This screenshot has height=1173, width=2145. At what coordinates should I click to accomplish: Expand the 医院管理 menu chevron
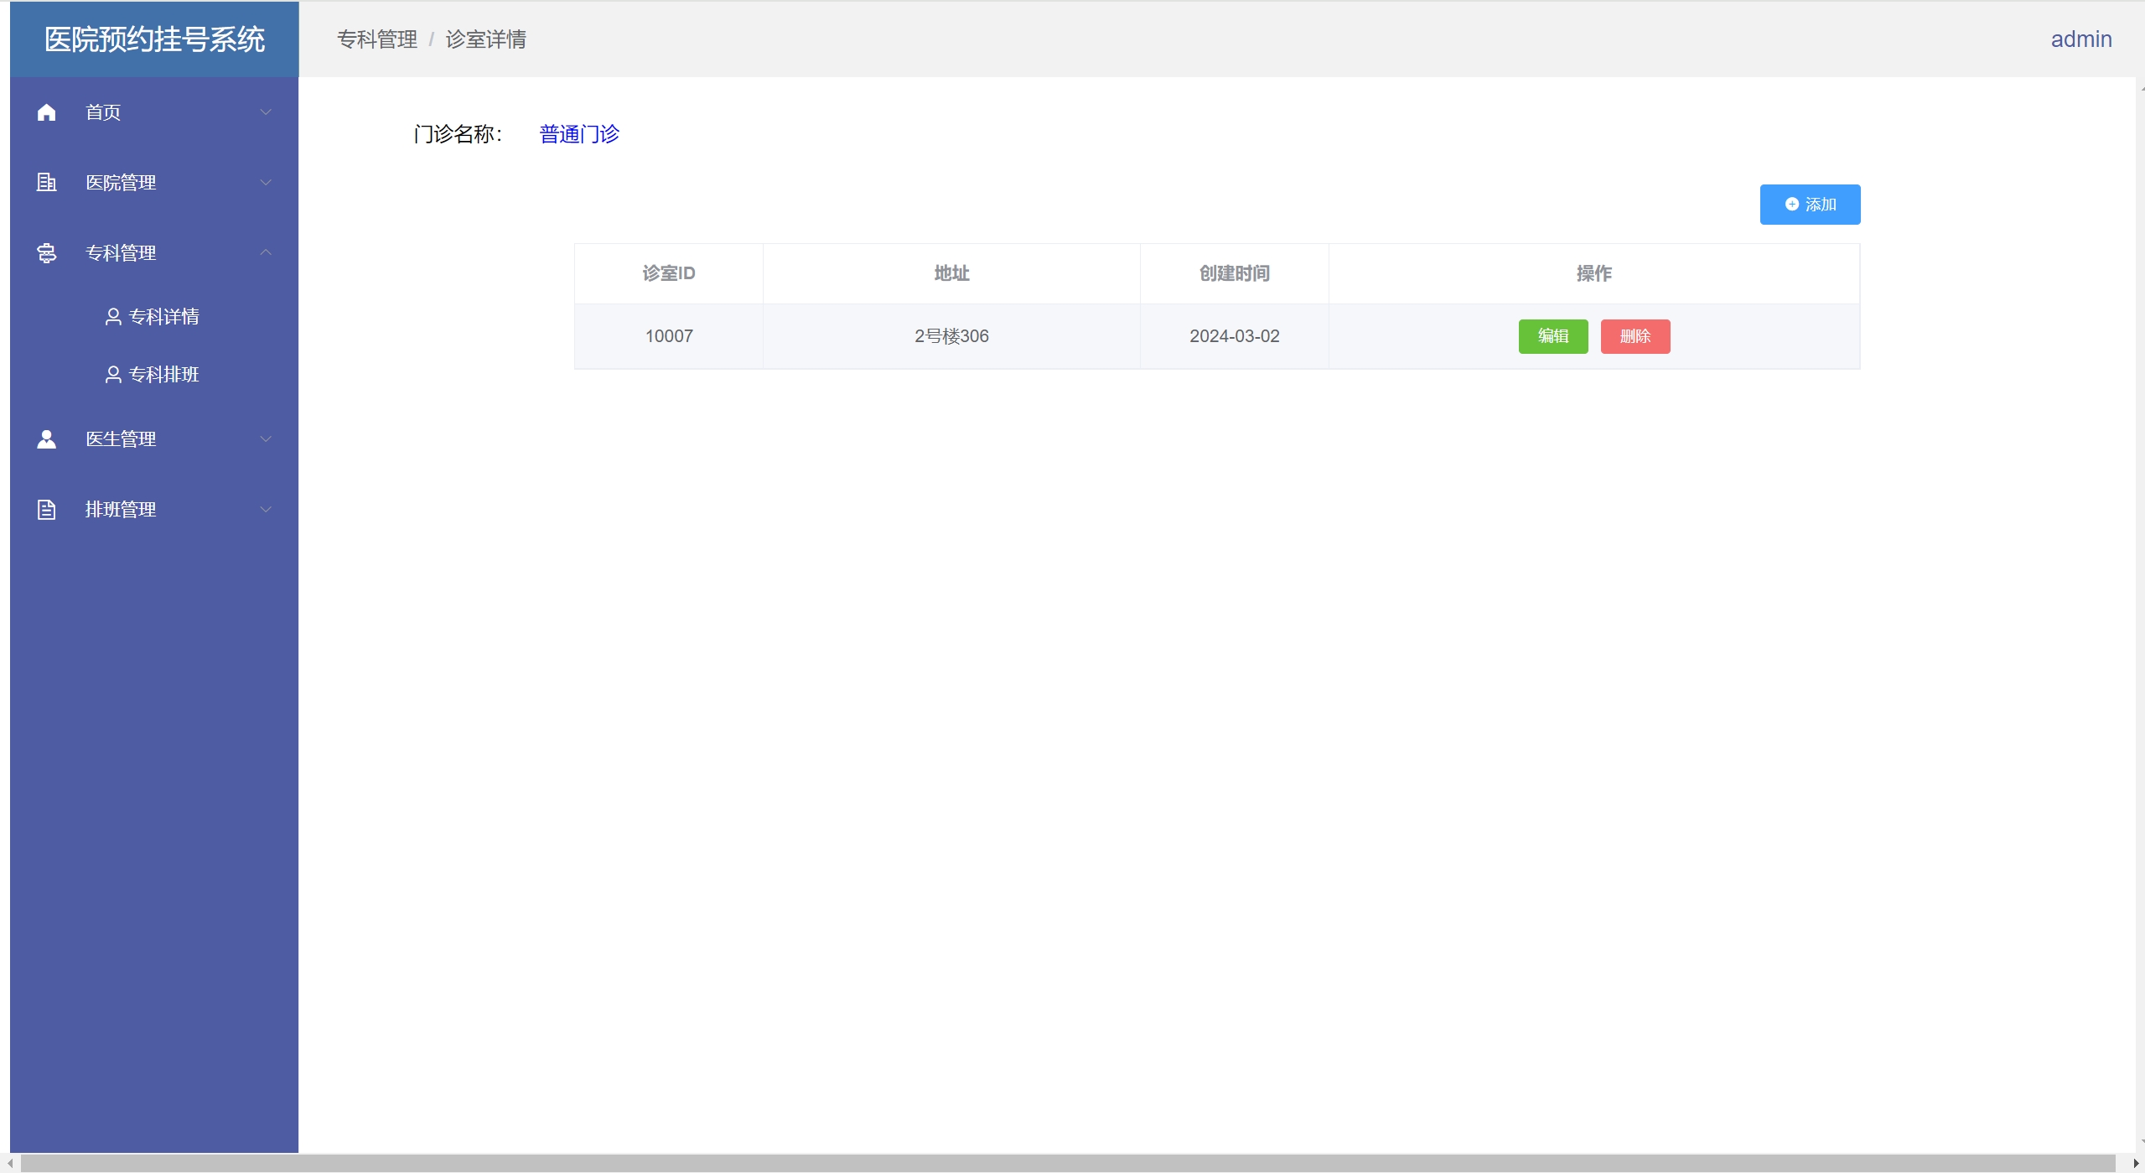(266, 182)
